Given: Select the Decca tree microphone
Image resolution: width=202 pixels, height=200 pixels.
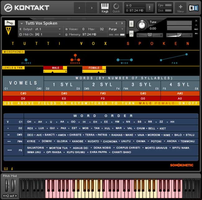Looking at the screenshot, I should coord(75,59).
